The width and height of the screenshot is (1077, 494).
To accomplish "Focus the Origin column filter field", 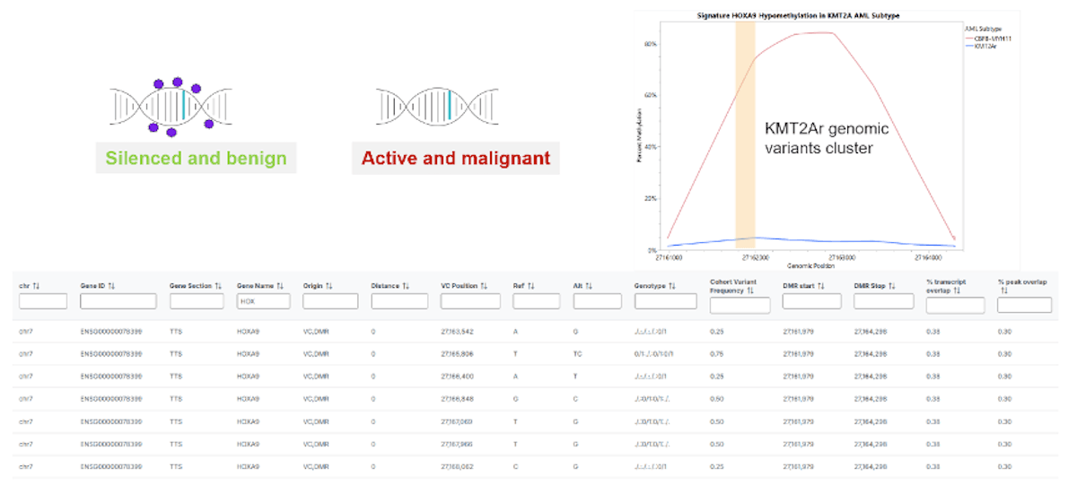I will (x=330, y=302).
